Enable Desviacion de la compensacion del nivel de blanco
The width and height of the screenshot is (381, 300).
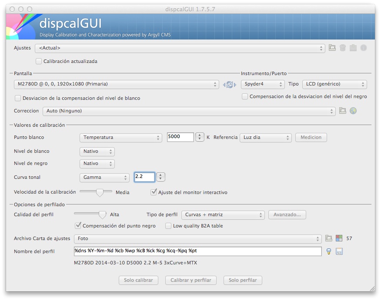tap(18, 98)
